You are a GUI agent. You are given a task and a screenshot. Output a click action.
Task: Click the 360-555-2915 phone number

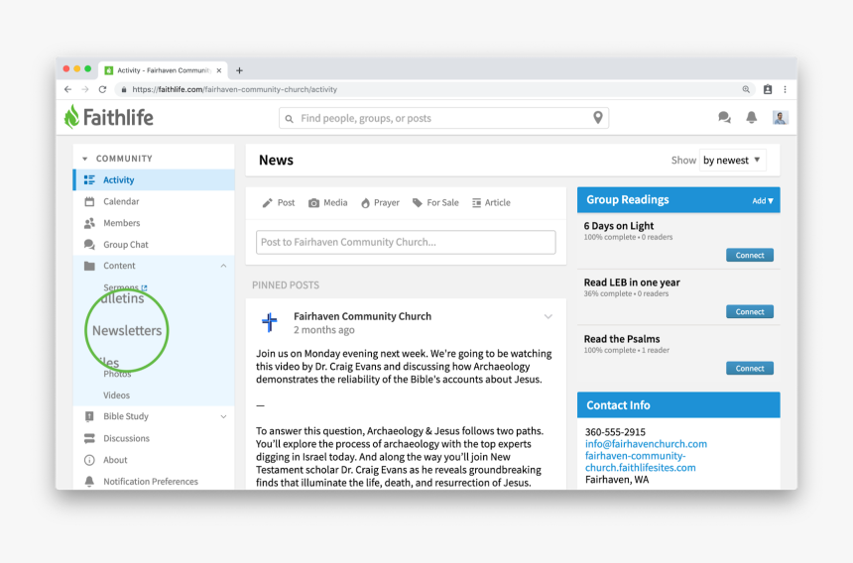tap(615, 432)
